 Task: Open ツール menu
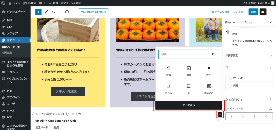[x=15, y=111]
